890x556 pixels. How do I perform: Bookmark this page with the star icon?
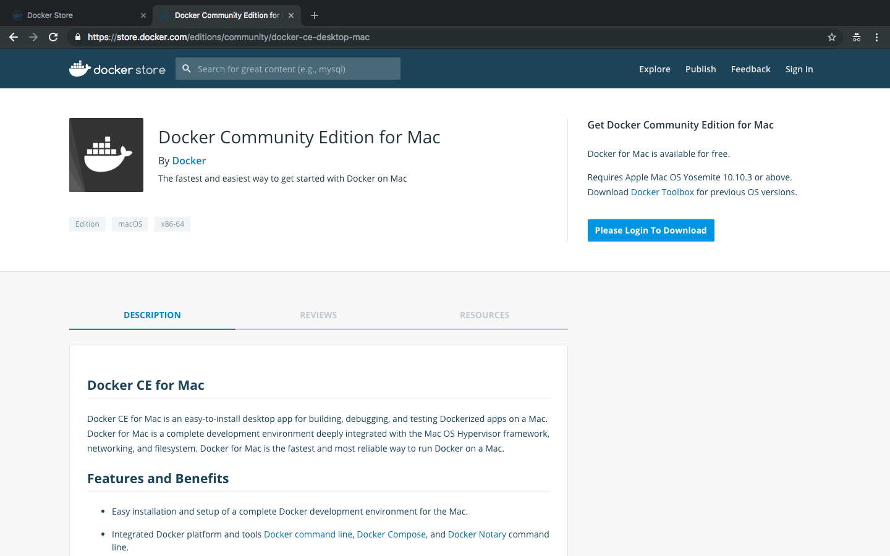coord(832,37)
